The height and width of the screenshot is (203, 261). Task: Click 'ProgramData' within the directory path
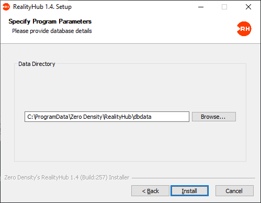(52, 117)
